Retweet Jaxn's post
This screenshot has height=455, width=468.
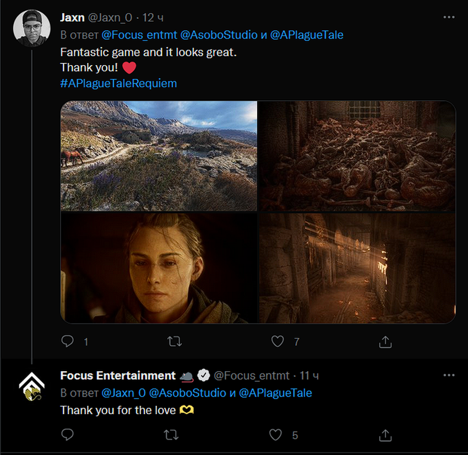click(174, 341)
